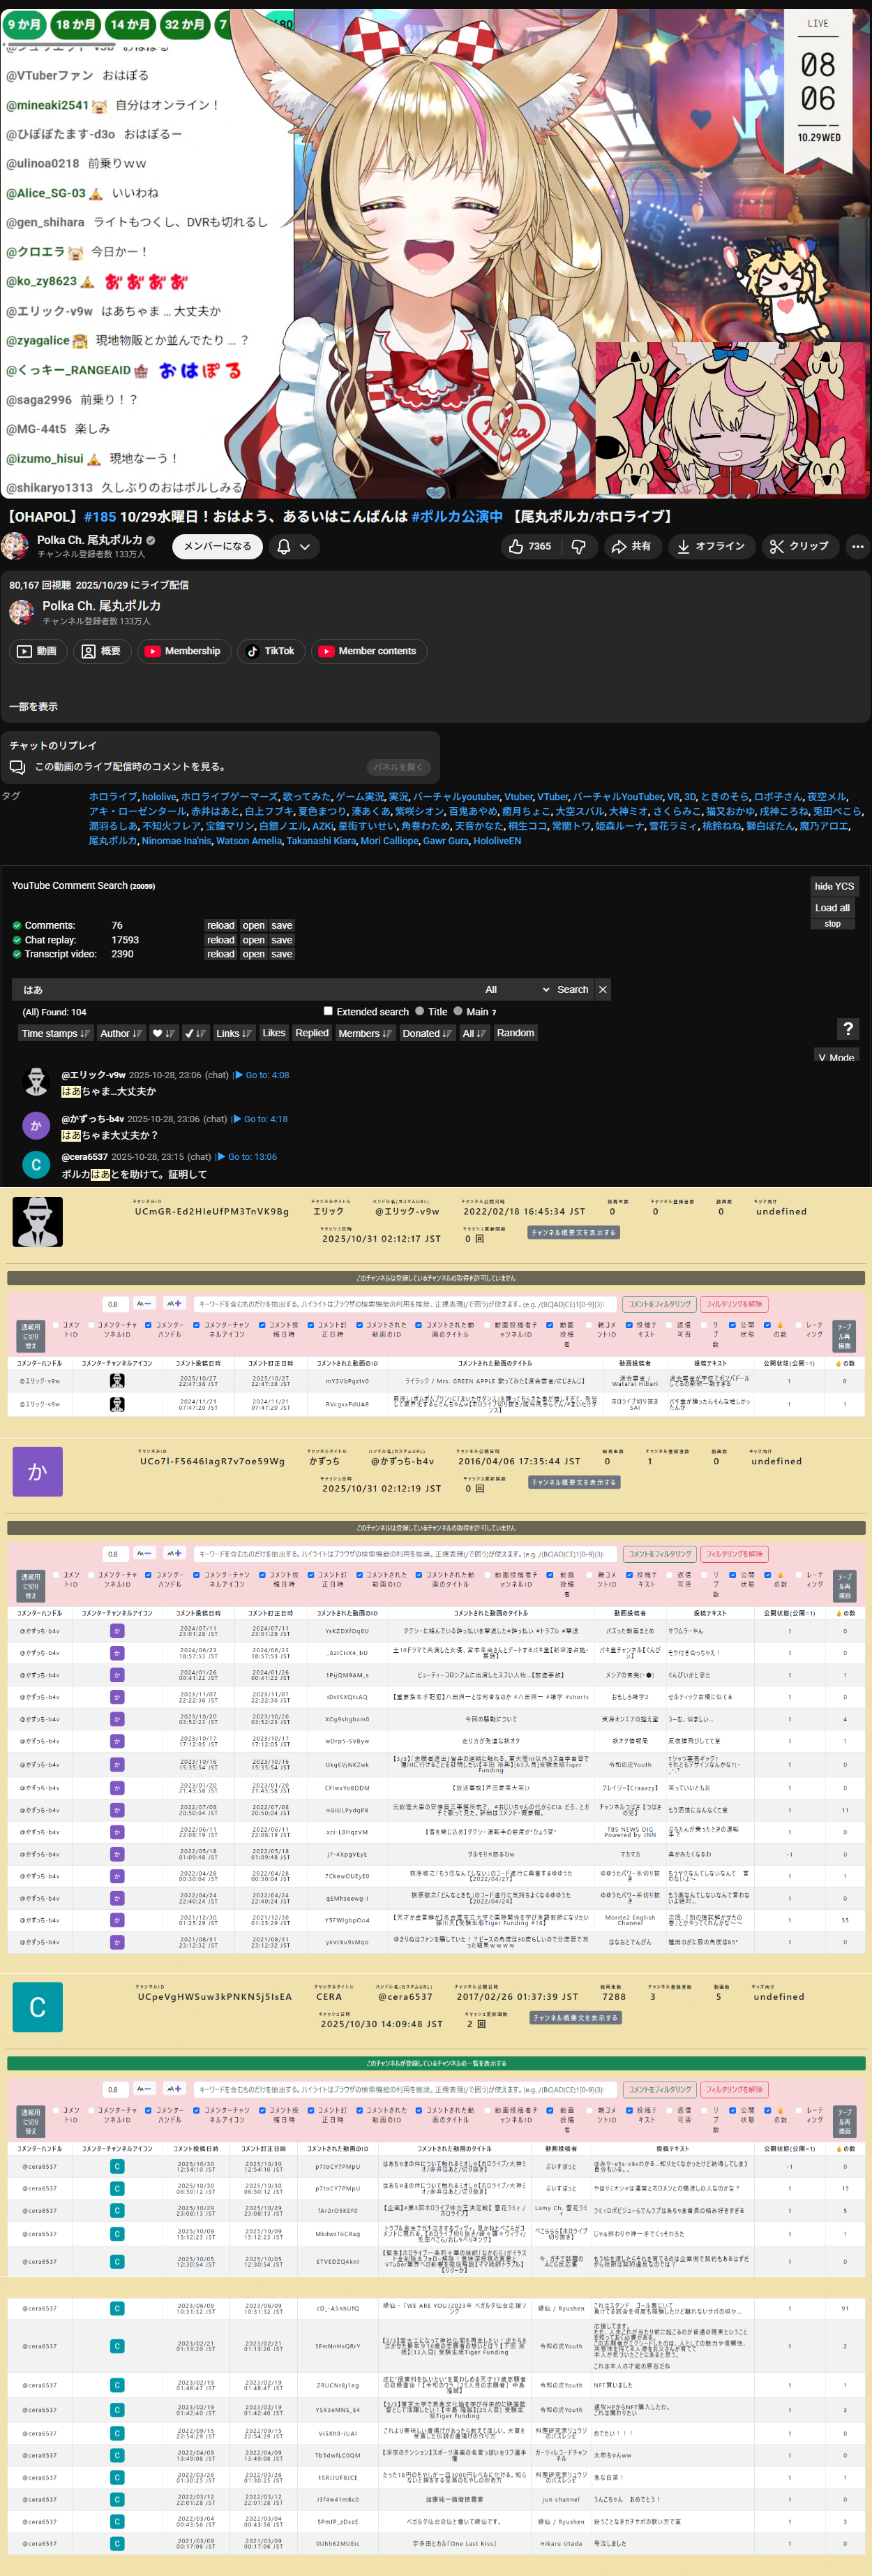Click the notification bell icon
This screenshot has width=872, height=2576.
tap(284, 546)
